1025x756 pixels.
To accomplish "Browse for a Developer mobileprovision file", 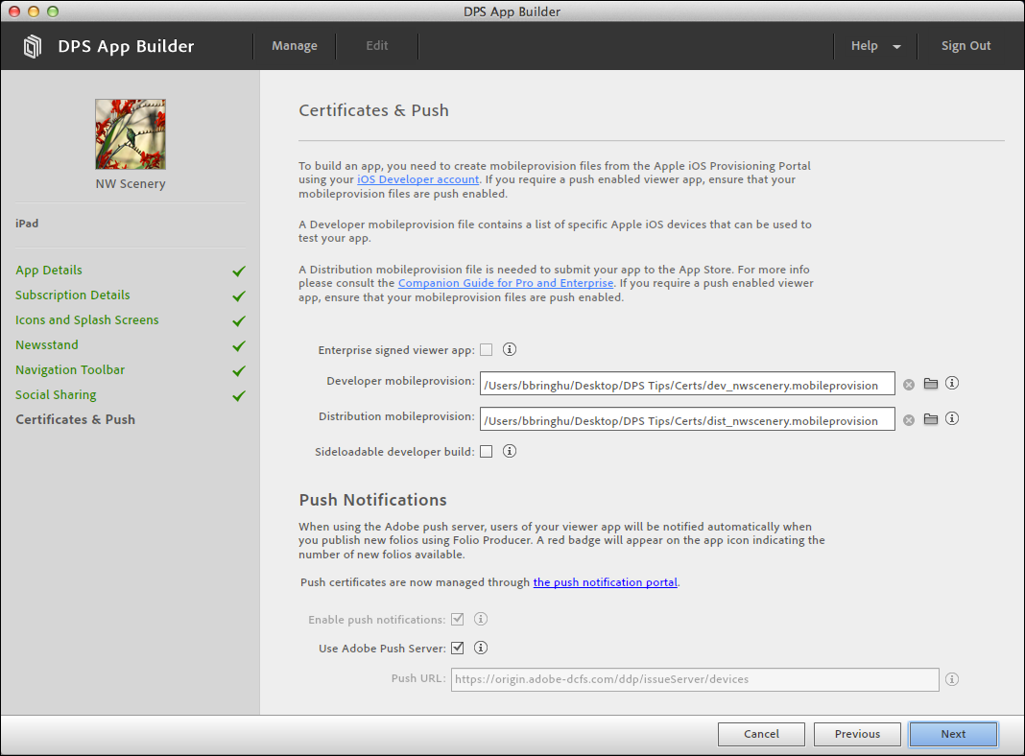I will click(929, 383).
